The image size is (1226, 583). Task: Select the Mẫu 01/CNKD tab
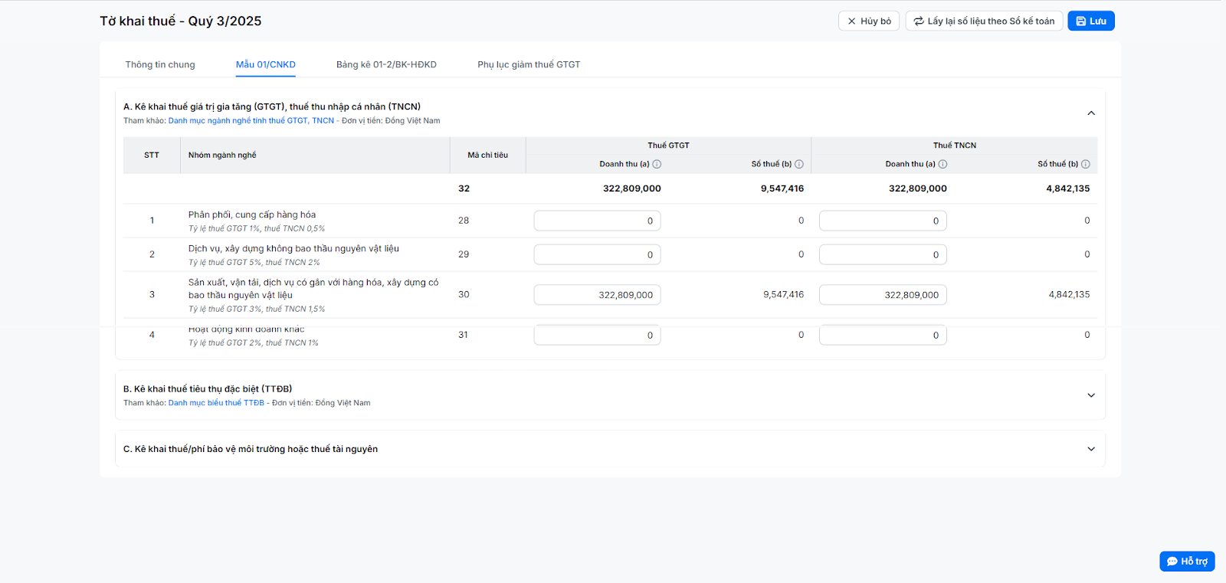click(x=265, y=65)
